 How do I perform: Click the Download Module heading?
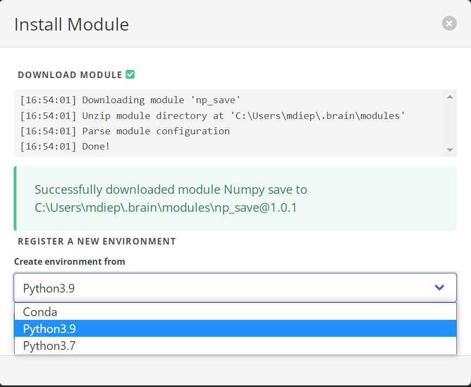click(x=70, y=75)
